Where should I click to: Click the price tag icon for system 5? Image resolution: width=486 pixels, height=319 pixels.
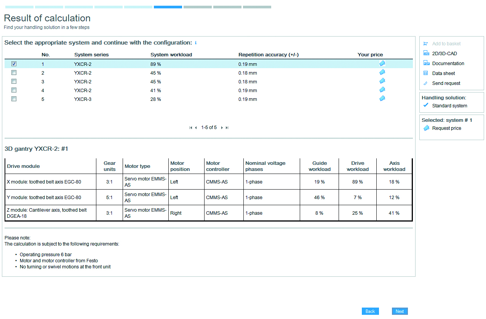[x=382, y=99]
